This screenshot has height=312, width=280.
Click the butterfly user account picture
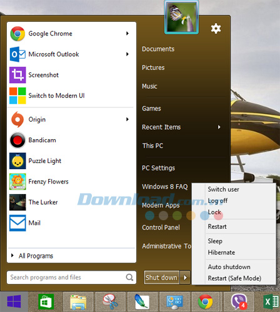point(181,17)
